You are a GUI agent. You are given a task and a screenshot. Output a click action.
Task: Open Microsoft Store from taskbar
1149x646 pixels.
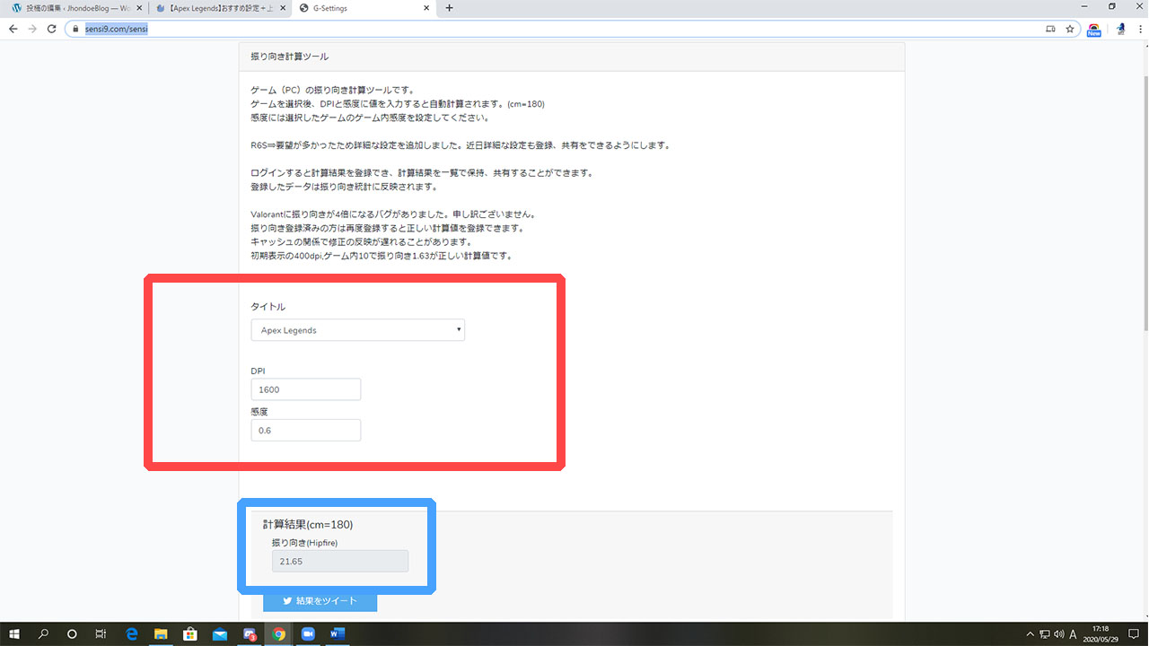190,634
